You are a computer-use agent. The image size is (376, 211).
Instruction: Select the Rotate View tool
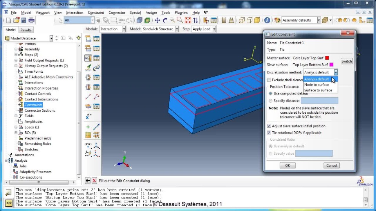(x=165, y=20)
